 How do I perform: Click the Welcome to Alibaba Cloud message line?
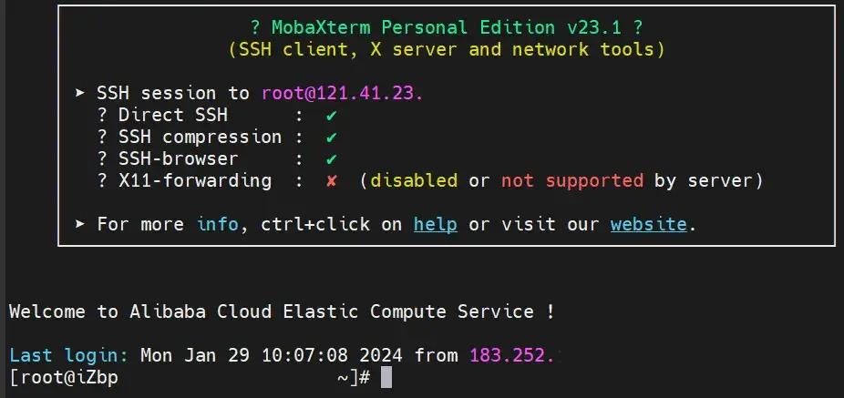click(x=282, y=311)
